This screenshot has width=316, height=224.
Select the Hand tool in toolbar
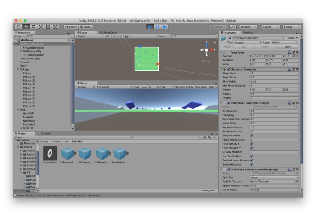19,27
